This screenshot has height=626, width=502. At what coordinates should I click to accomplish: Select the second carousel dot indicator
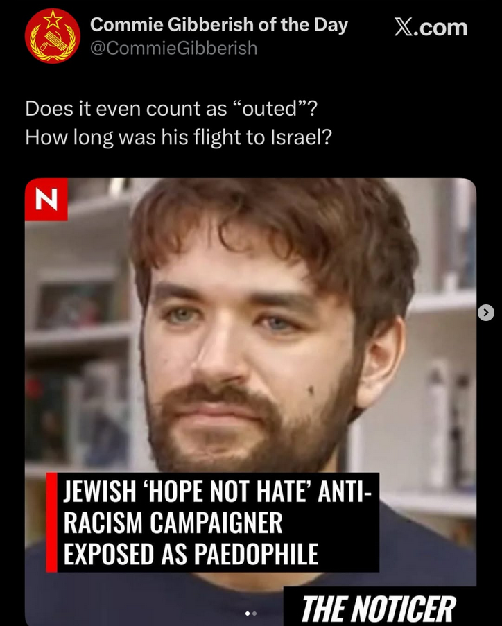click(x=254, y=614)
